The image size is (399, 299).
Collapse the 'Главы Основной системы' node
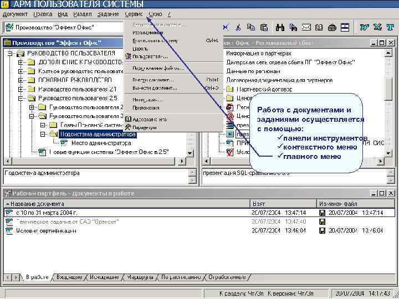43,125
